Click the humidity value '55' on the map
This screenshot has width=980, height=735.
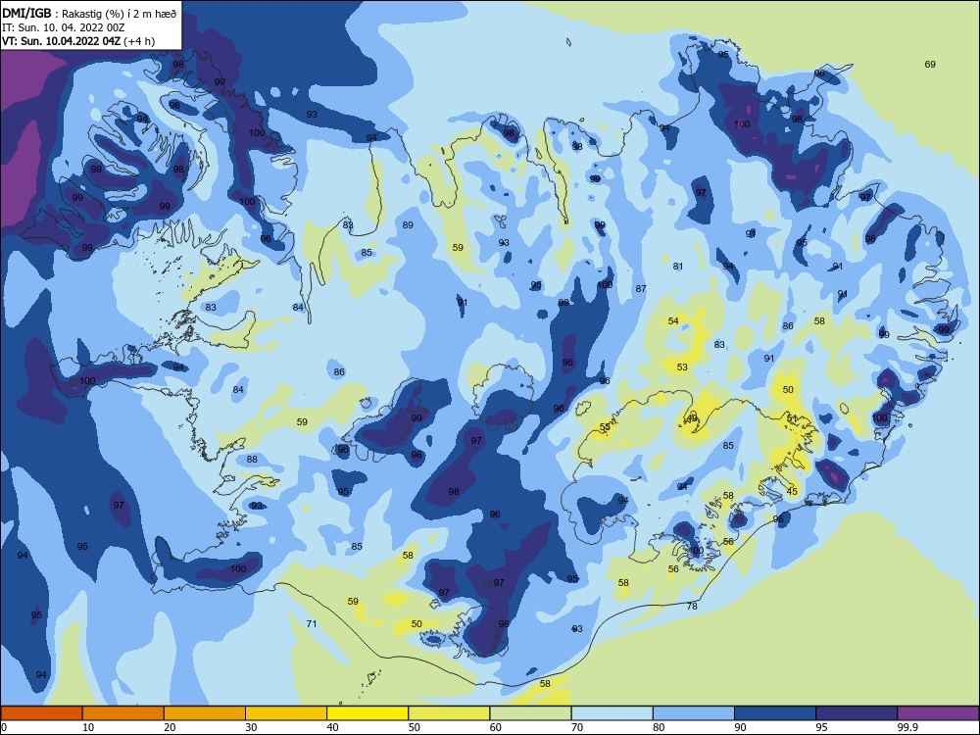coord(605,427)
